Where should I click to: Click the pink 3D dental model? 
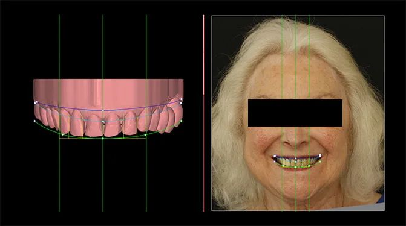[108, 108]
